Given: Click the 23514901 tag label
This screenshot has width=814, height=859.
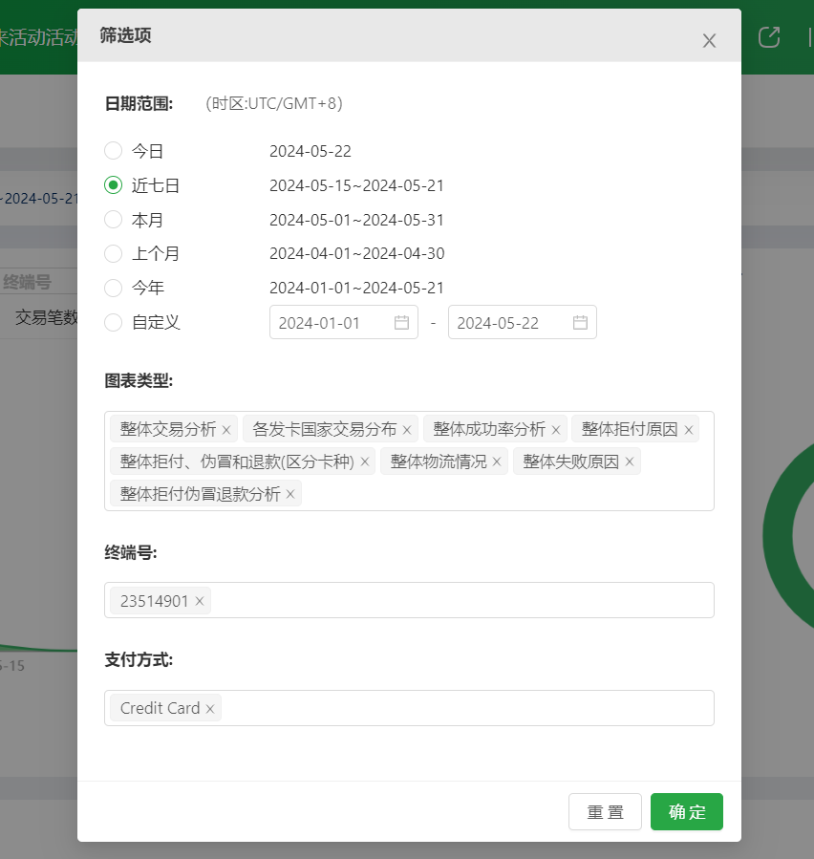Looking at the screenshot, I should click(154, 601).
